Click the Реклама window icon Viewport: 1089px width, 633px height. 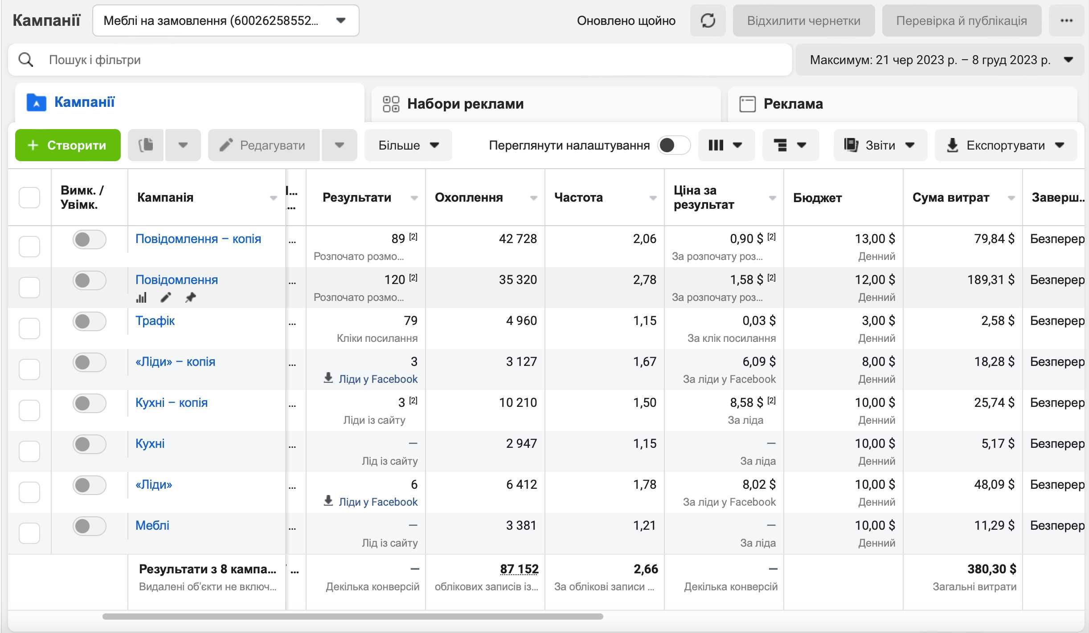747,104
